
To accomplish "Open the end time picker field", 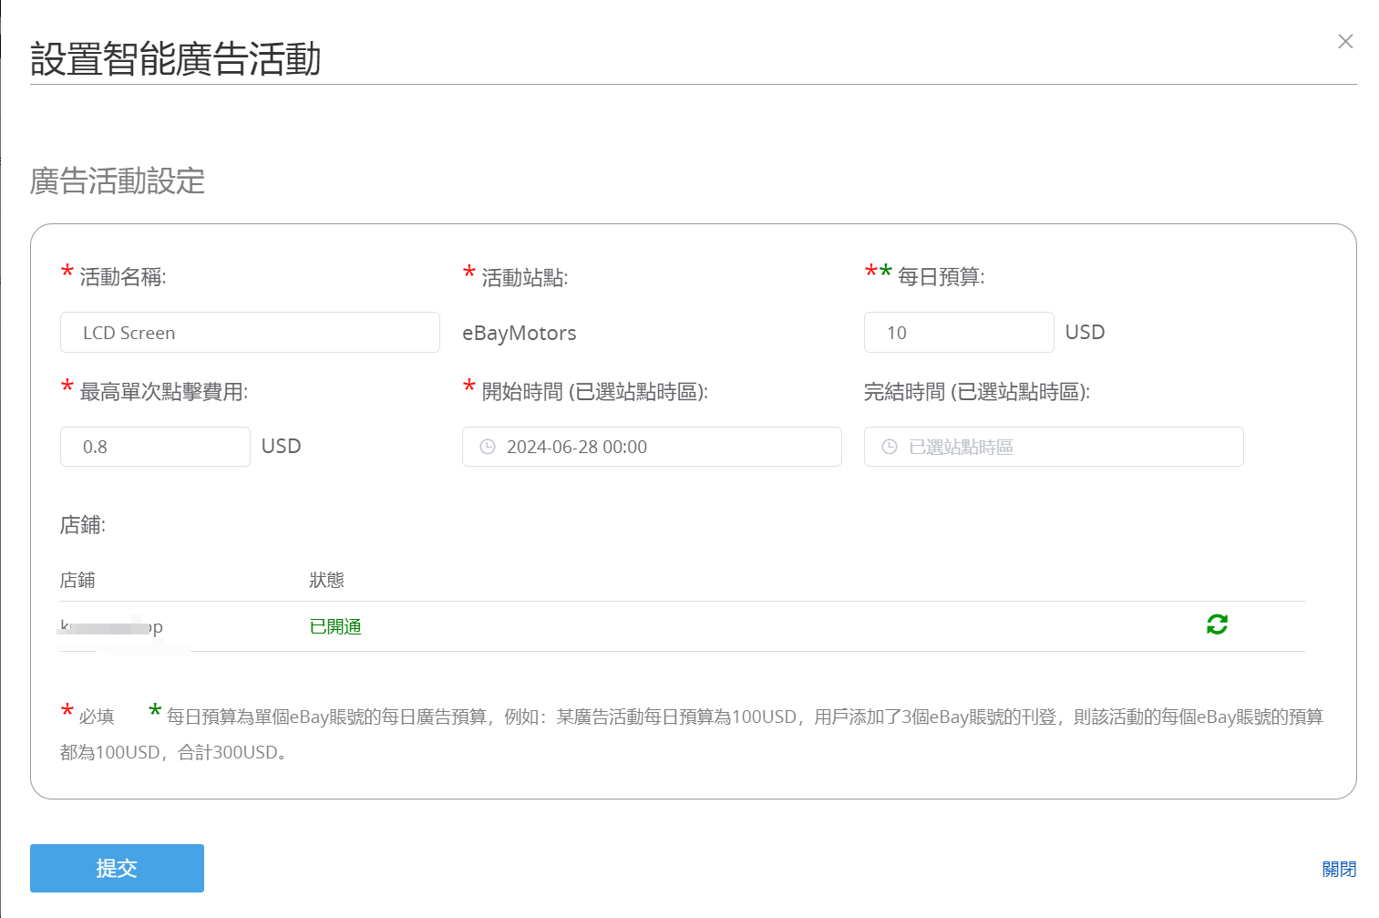I will click(x=1054, y=447).
